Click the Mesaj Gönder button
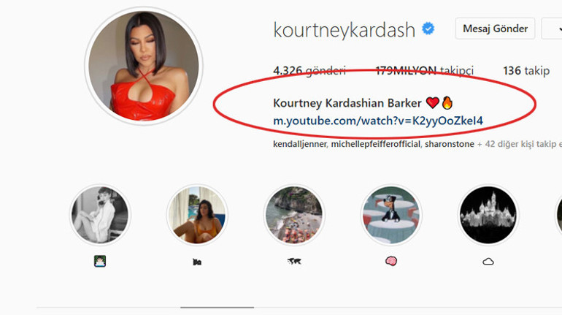Viewport: 562px width, 315px height. [495, 29]
